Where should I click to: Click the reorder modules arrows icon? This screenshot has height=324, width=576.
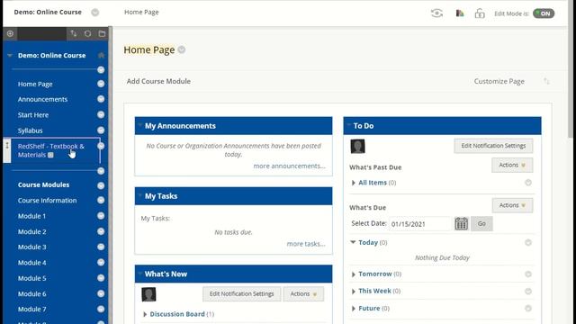546,81
